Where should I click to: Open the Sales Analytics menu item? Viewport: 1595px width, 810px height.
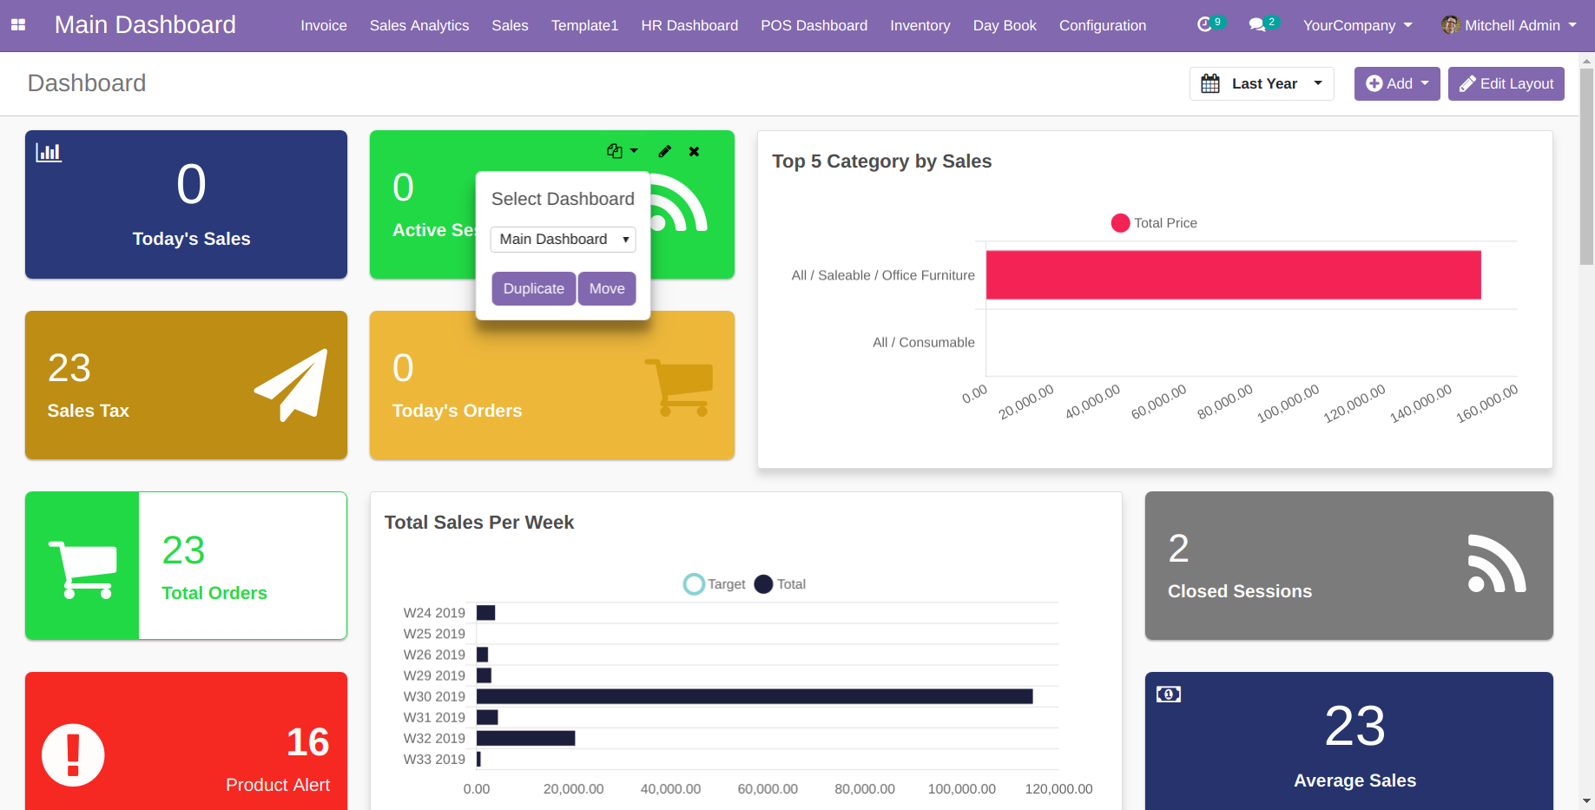[419, 25]
